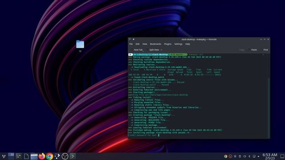
Task: Click the red cube icon in system tray
Action: click(230, 156)
